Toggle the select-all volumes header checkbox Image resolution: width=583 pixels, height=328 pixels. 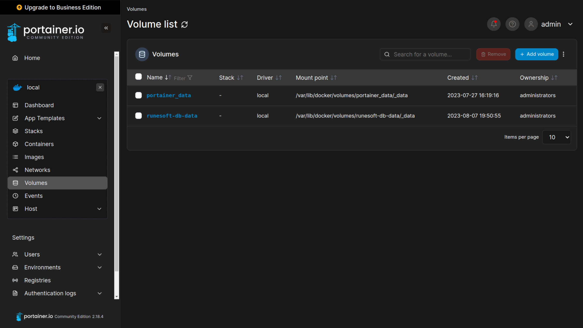[139, 77]
